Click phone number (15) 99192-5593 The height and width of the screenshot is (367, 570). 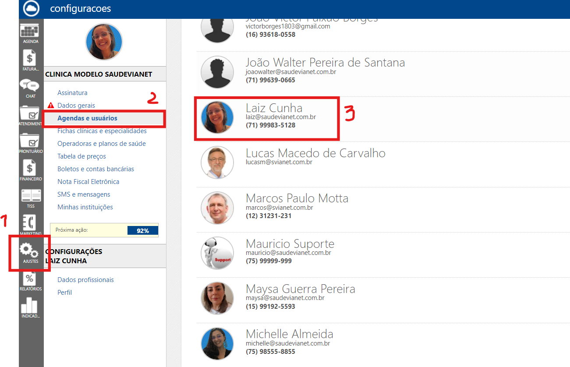[x=271, y=307]
